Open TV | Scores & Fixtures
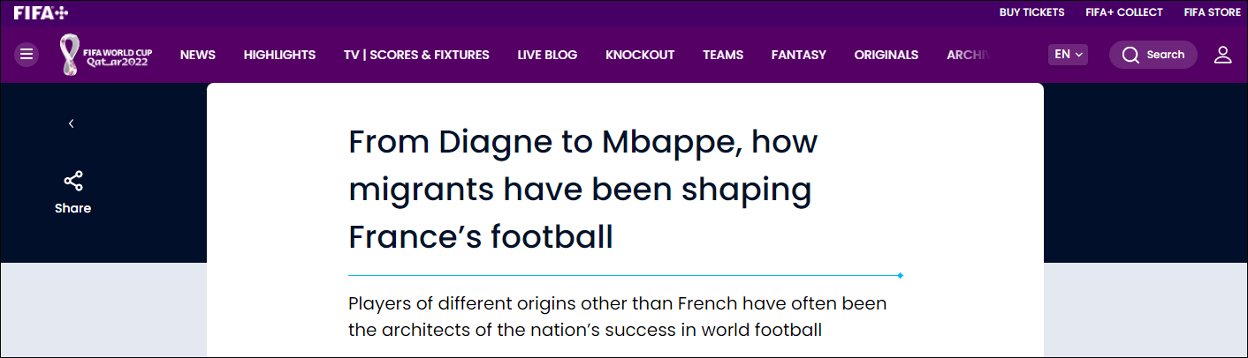Screen dimensions: 1248x358 [416, 55]
